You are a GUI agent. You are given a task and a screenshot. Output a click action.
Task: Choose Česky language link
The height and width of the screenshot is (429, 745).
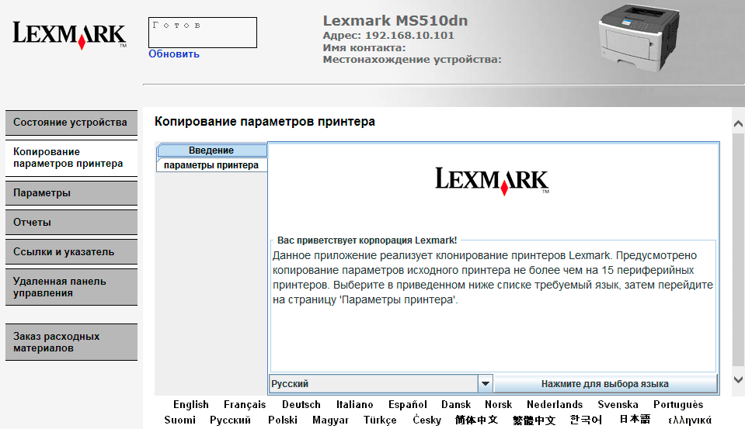pos(426,420)
